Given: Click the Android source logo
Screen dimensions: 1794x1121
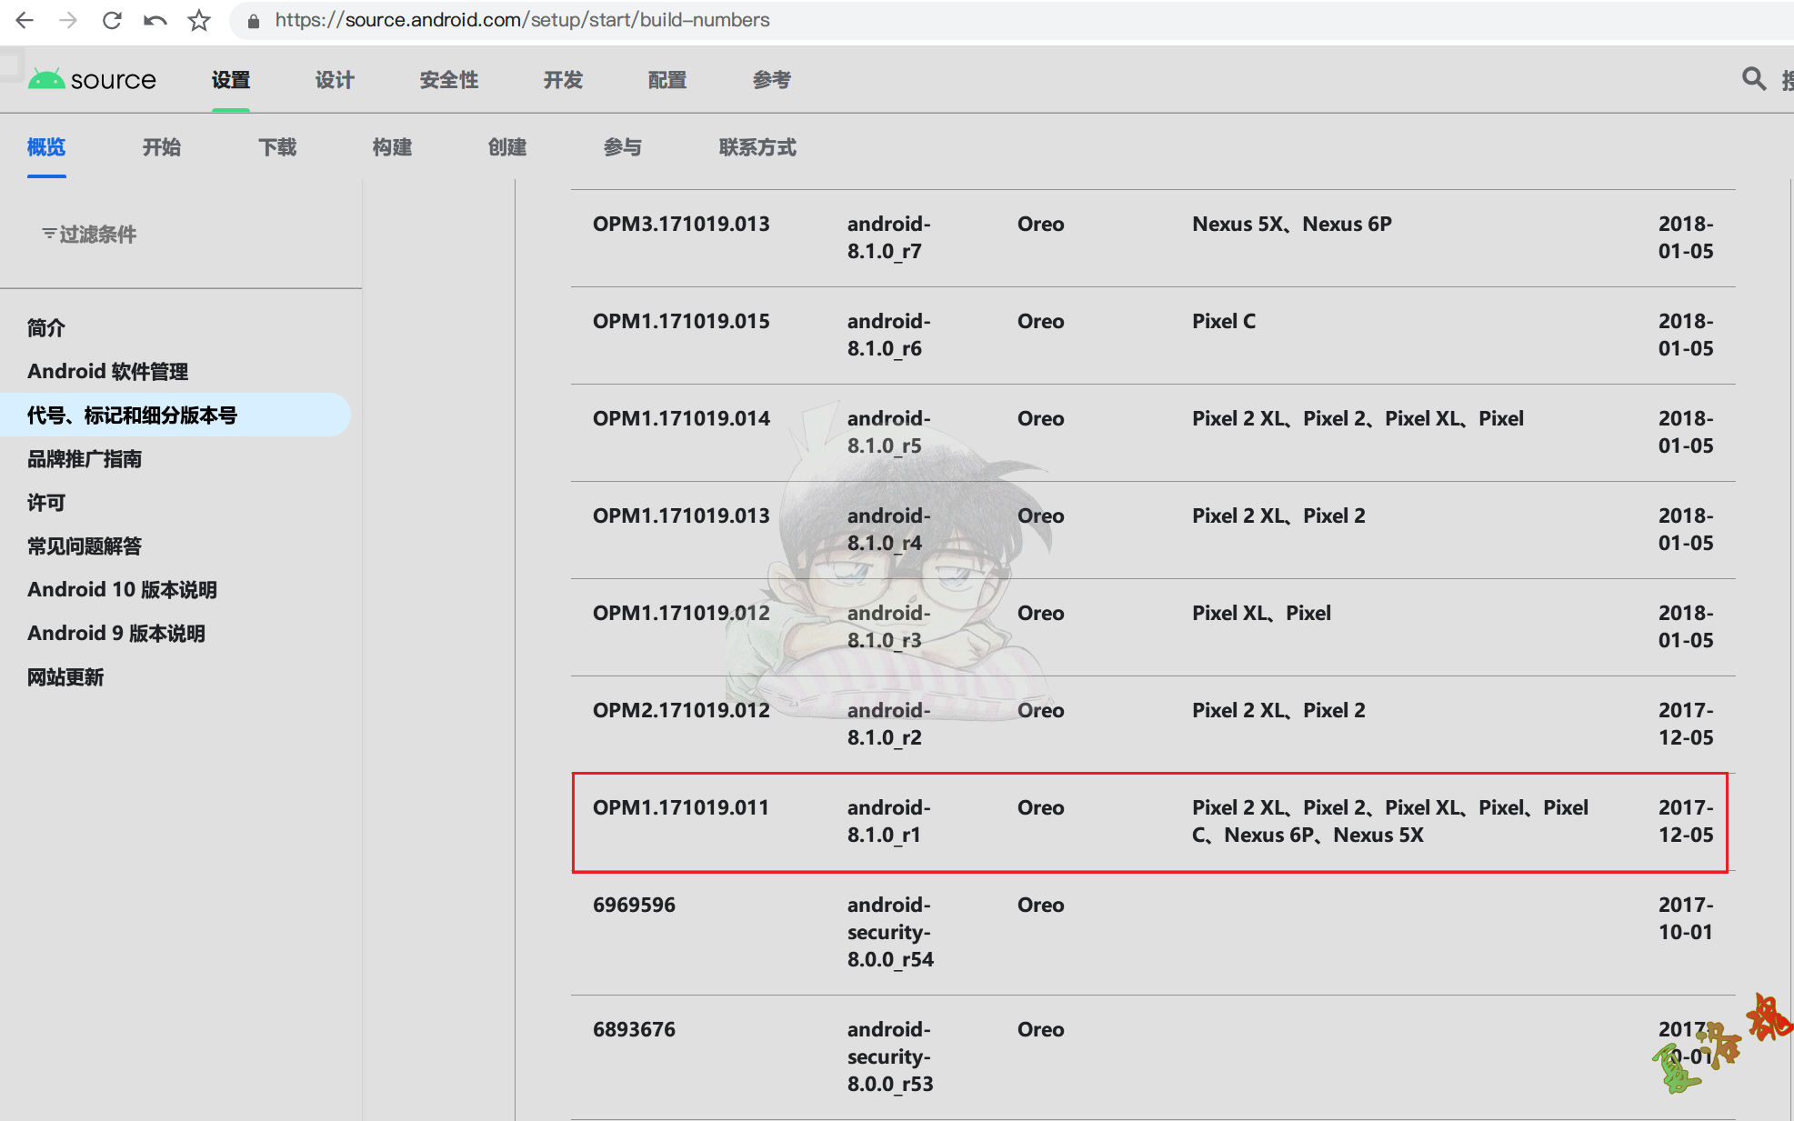Looking at the screenshot, I should coord(92,80).
